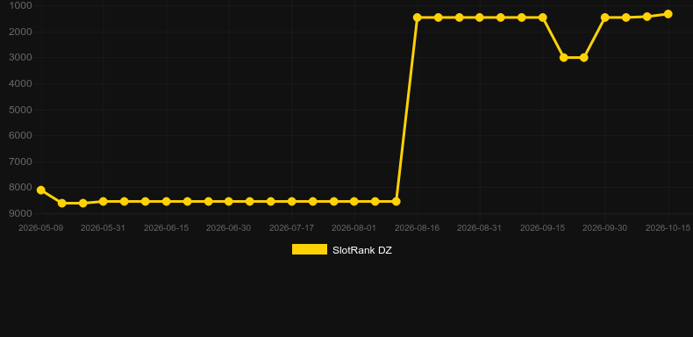693x337 pixels.
Task: Select the data point for 2026-05-31
Action: tap(103, 202)
